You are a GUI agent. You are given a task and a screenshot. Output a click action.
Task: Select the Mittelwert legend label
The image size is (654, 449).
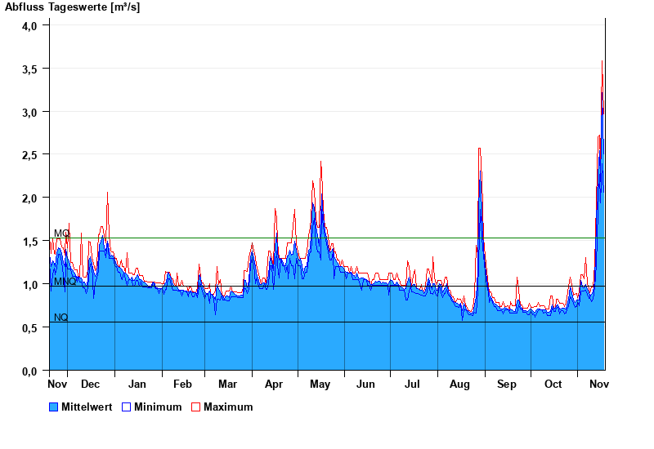pyautogui.click(x=87, y=407)
